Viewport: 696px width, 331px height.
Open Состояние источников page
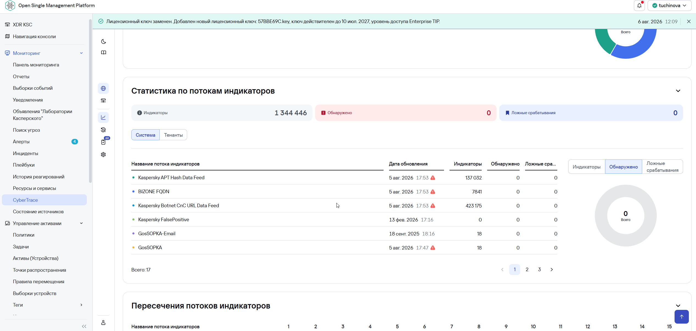38,212
